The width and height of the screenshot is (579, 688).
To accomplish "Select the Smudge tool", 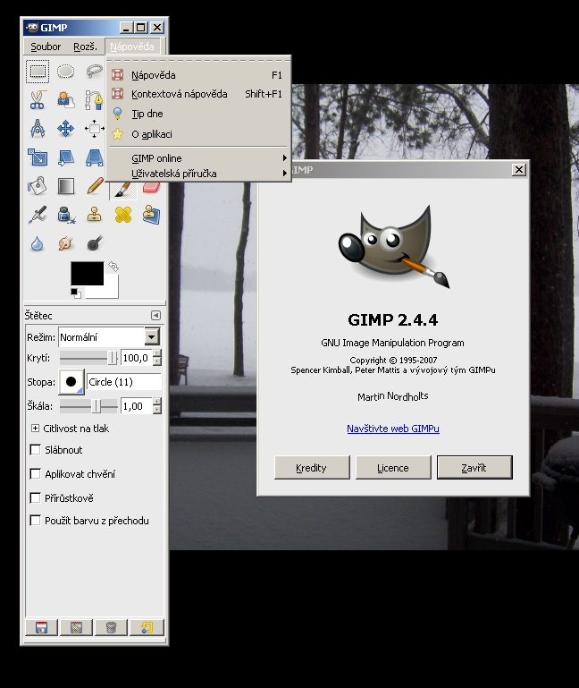I will pyautogui.click(x=66, y=243).
